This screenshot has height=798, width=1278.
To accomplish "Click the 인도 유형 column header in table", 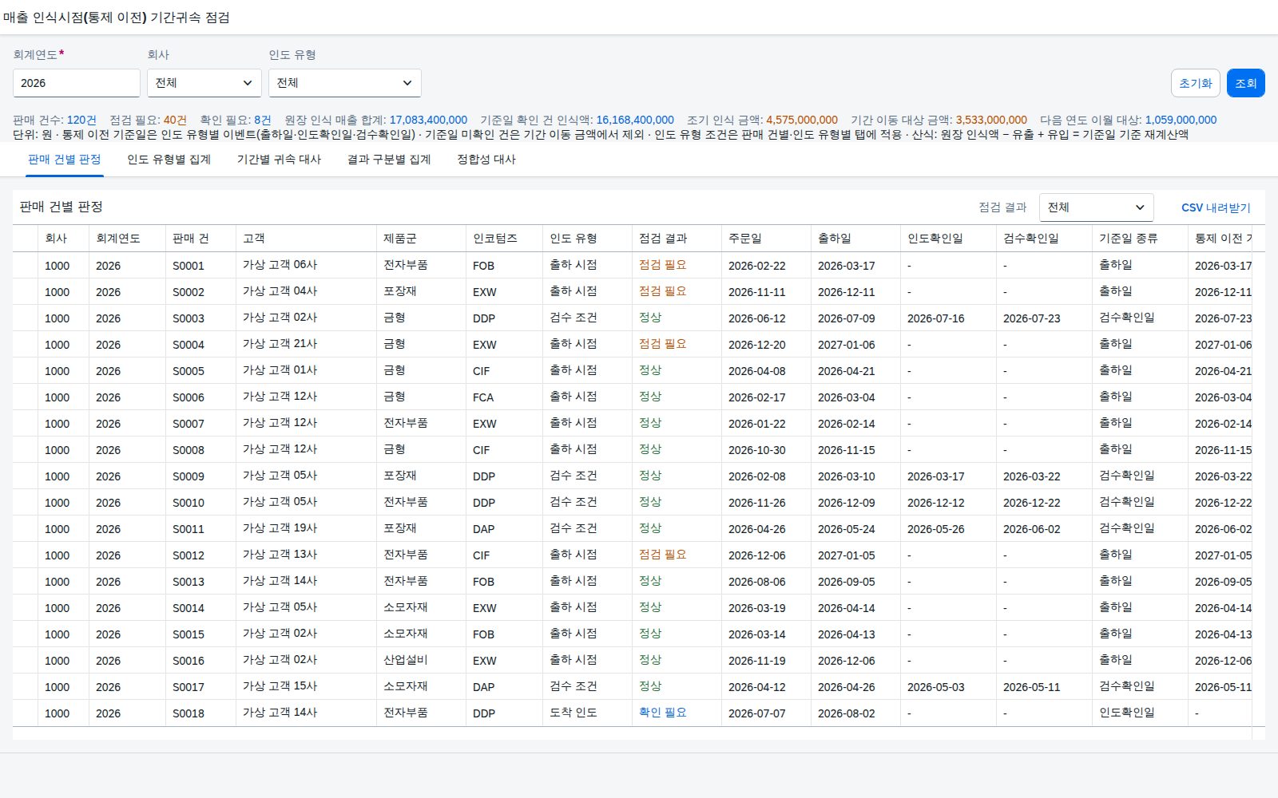I will [587, 239].
